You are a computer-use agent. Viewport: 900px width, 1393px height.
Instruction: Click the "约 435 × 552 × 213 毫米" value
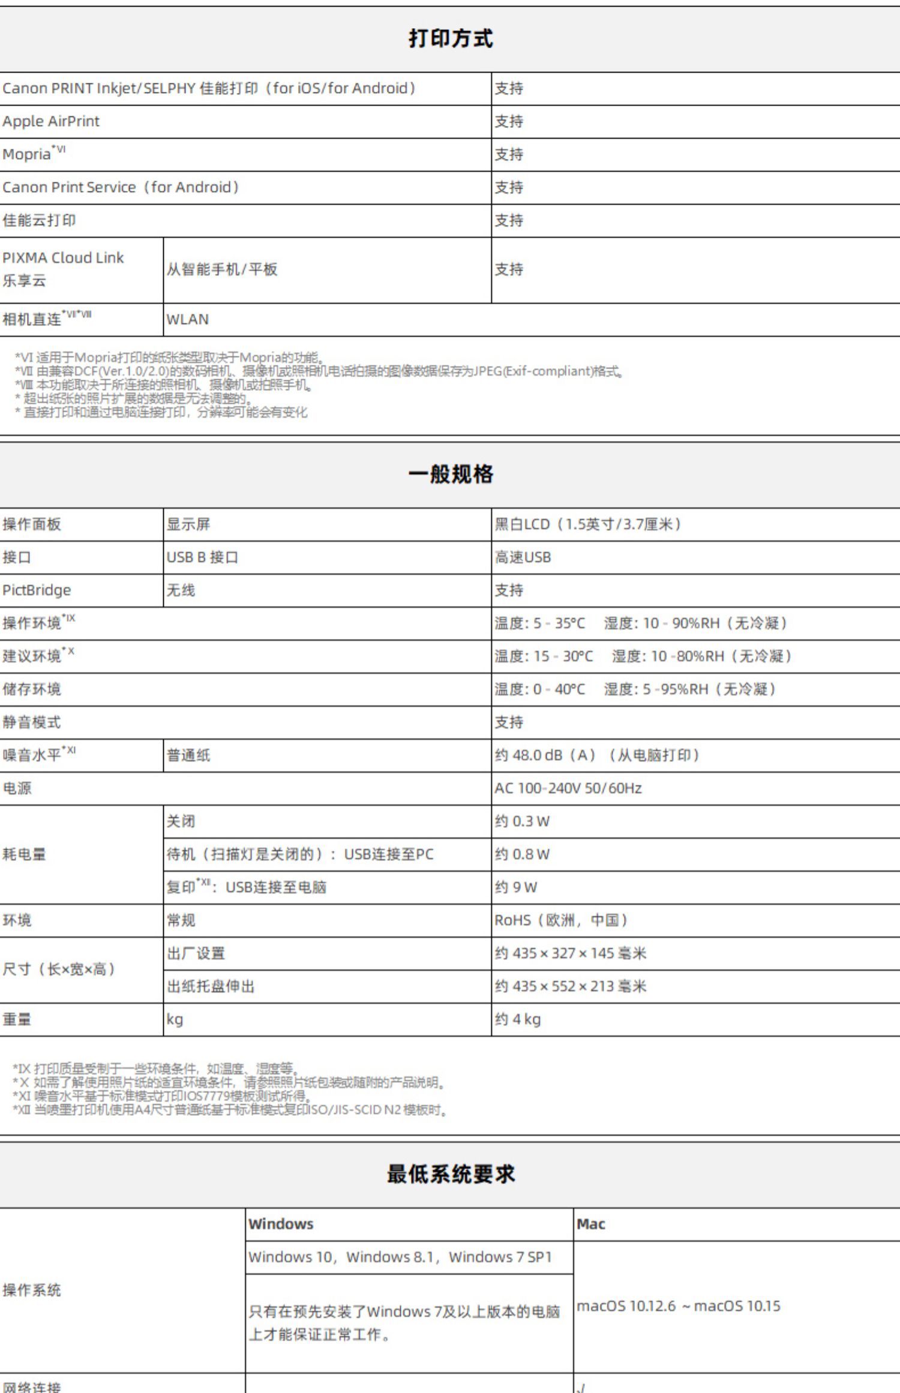(x=571, y=987)
